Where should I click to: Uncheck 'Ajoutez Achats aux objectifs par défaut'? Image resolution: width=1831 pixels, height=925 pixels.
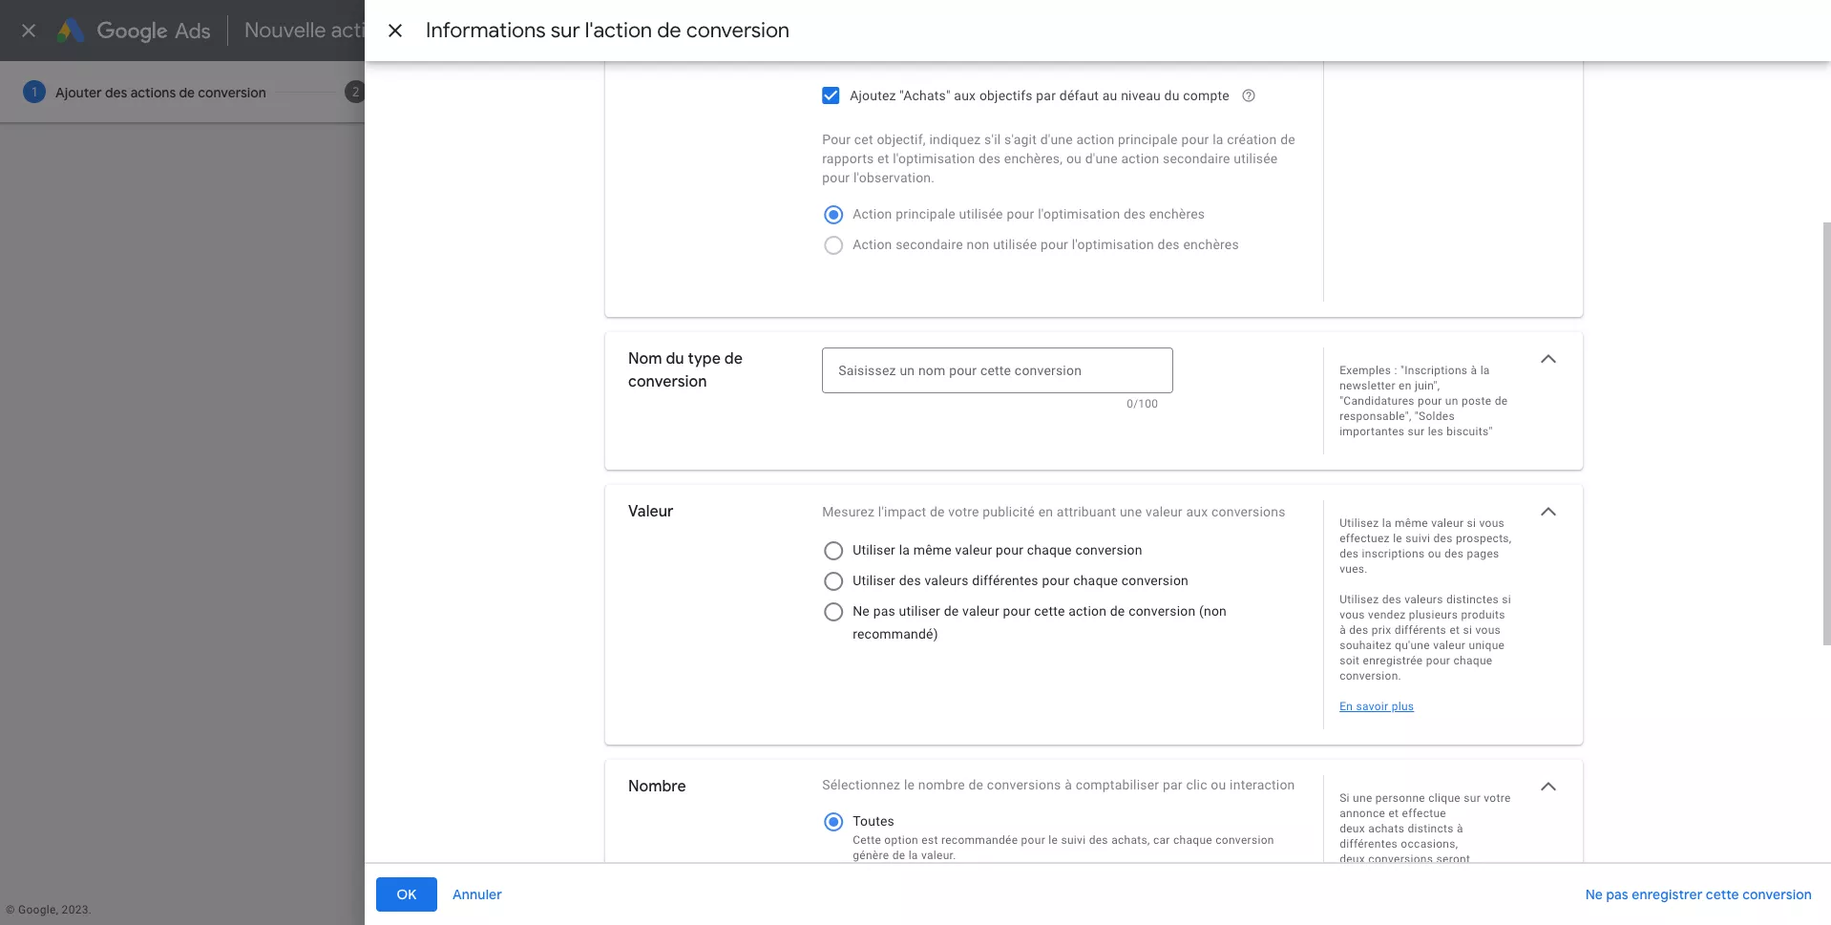[831, 95]
